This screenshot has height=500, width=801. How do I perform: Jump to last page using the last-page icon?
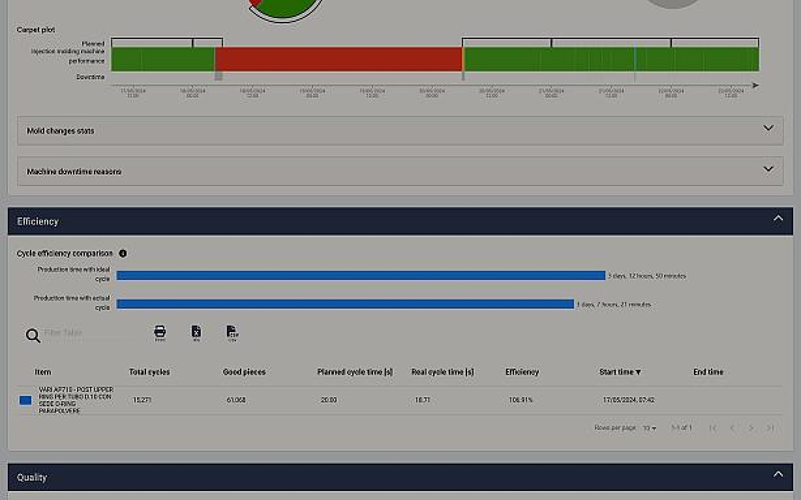tap(770, 427)
